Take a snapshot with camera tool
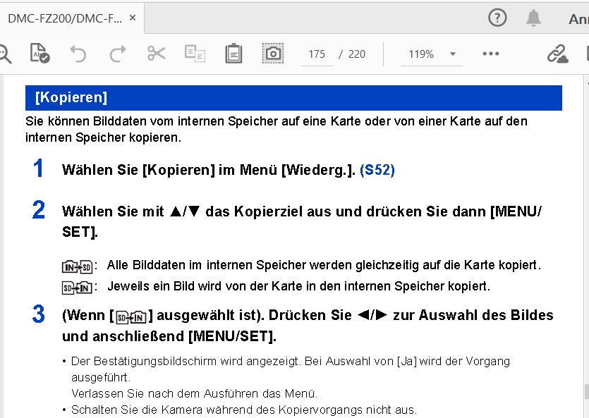The image size is (589, 418). [x=272, y=54]
